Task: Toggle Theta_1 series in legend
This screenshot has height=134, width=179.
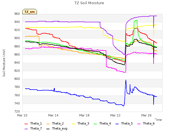Action: coord(33,123)
